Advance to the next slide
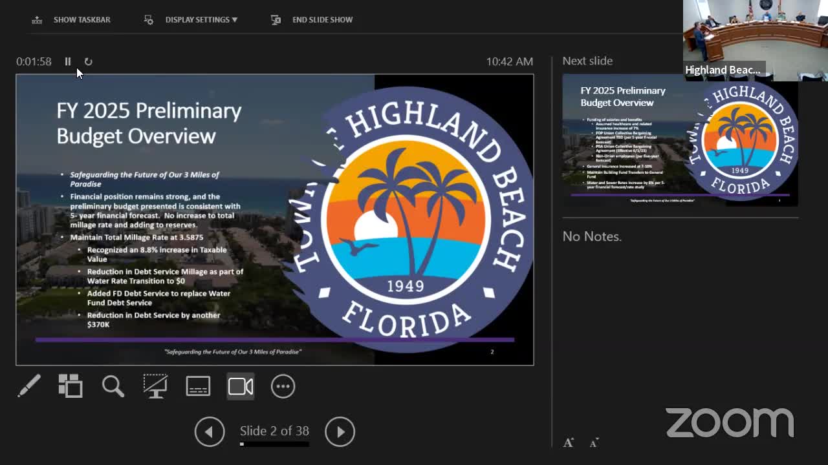Image resolution: width=828 pixels, height=465 pixels. pos(340,431)
